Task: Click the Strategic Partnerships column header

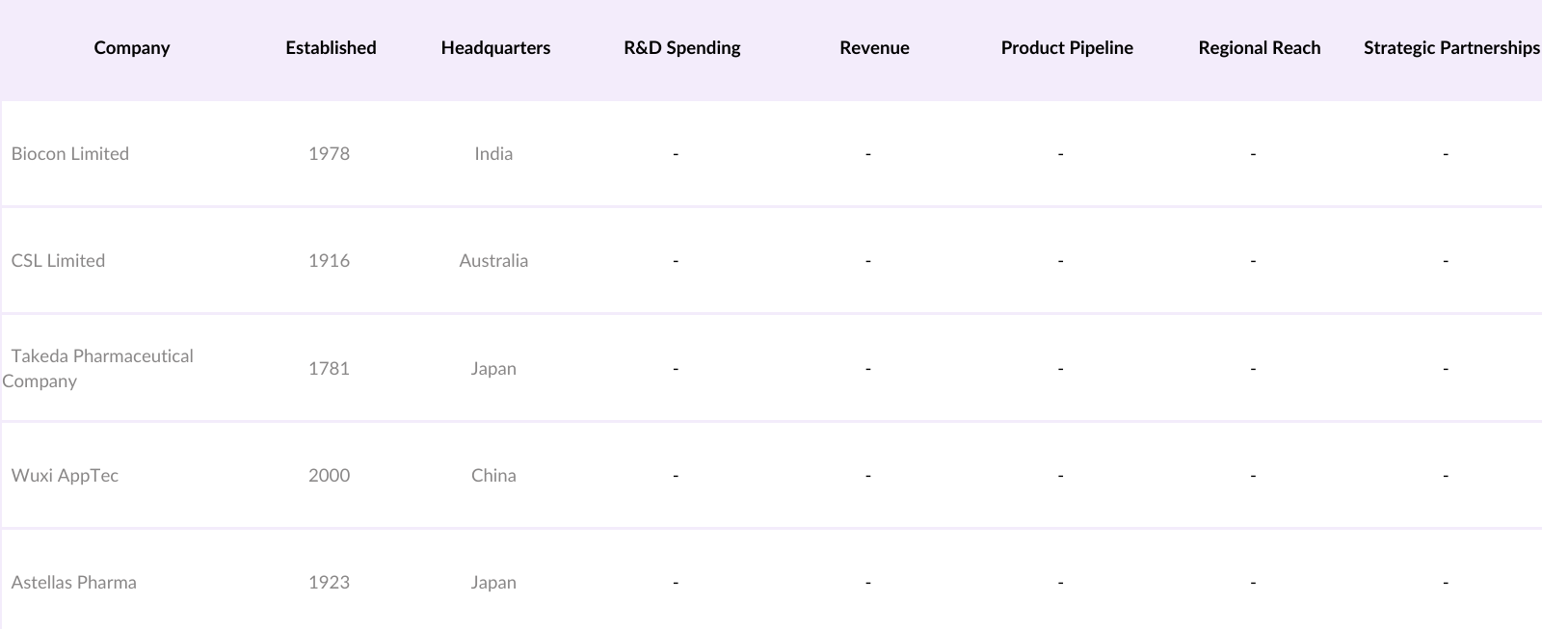Action: (x=1450, y=48)
